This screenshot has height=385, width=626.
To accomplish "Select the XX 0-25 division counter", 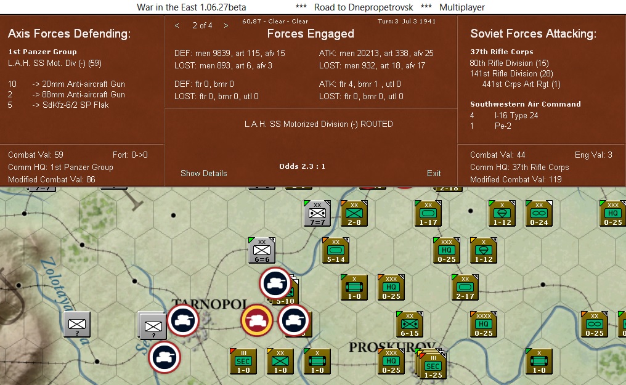I will coord(595,325).
